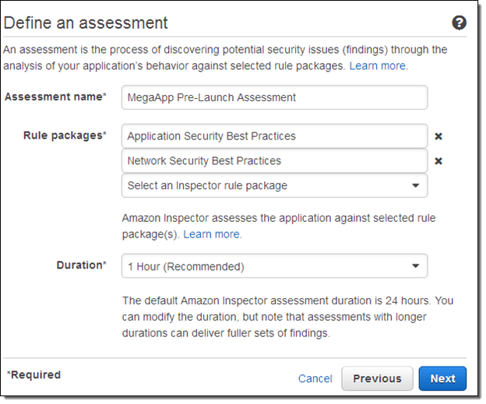Click the Inspector rule package dropdown arrow
486x404 pixels.
(415, 185)
